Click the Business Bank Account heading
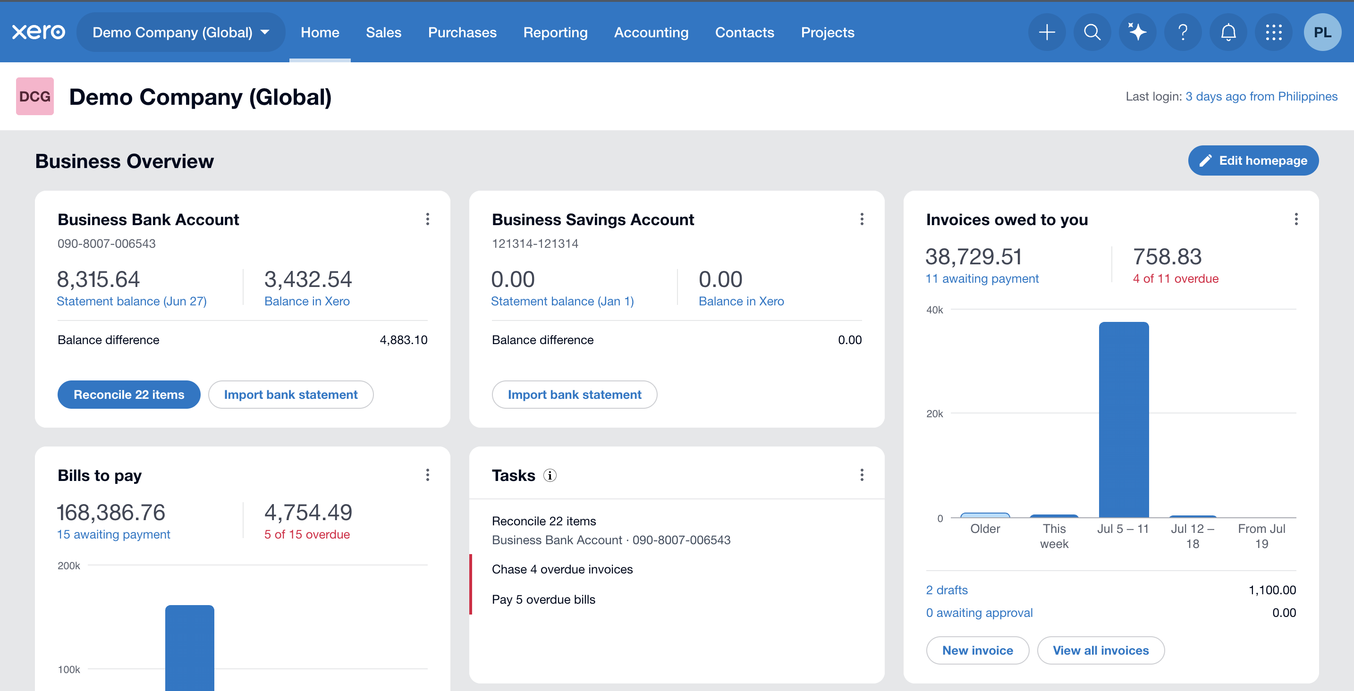The height and width of the screenshot is (691, 1354). click(x=148, y=219)
